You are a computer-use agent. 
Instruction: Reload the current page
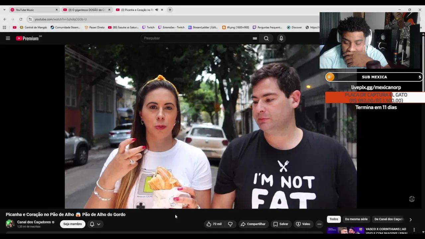pos(21,19)
